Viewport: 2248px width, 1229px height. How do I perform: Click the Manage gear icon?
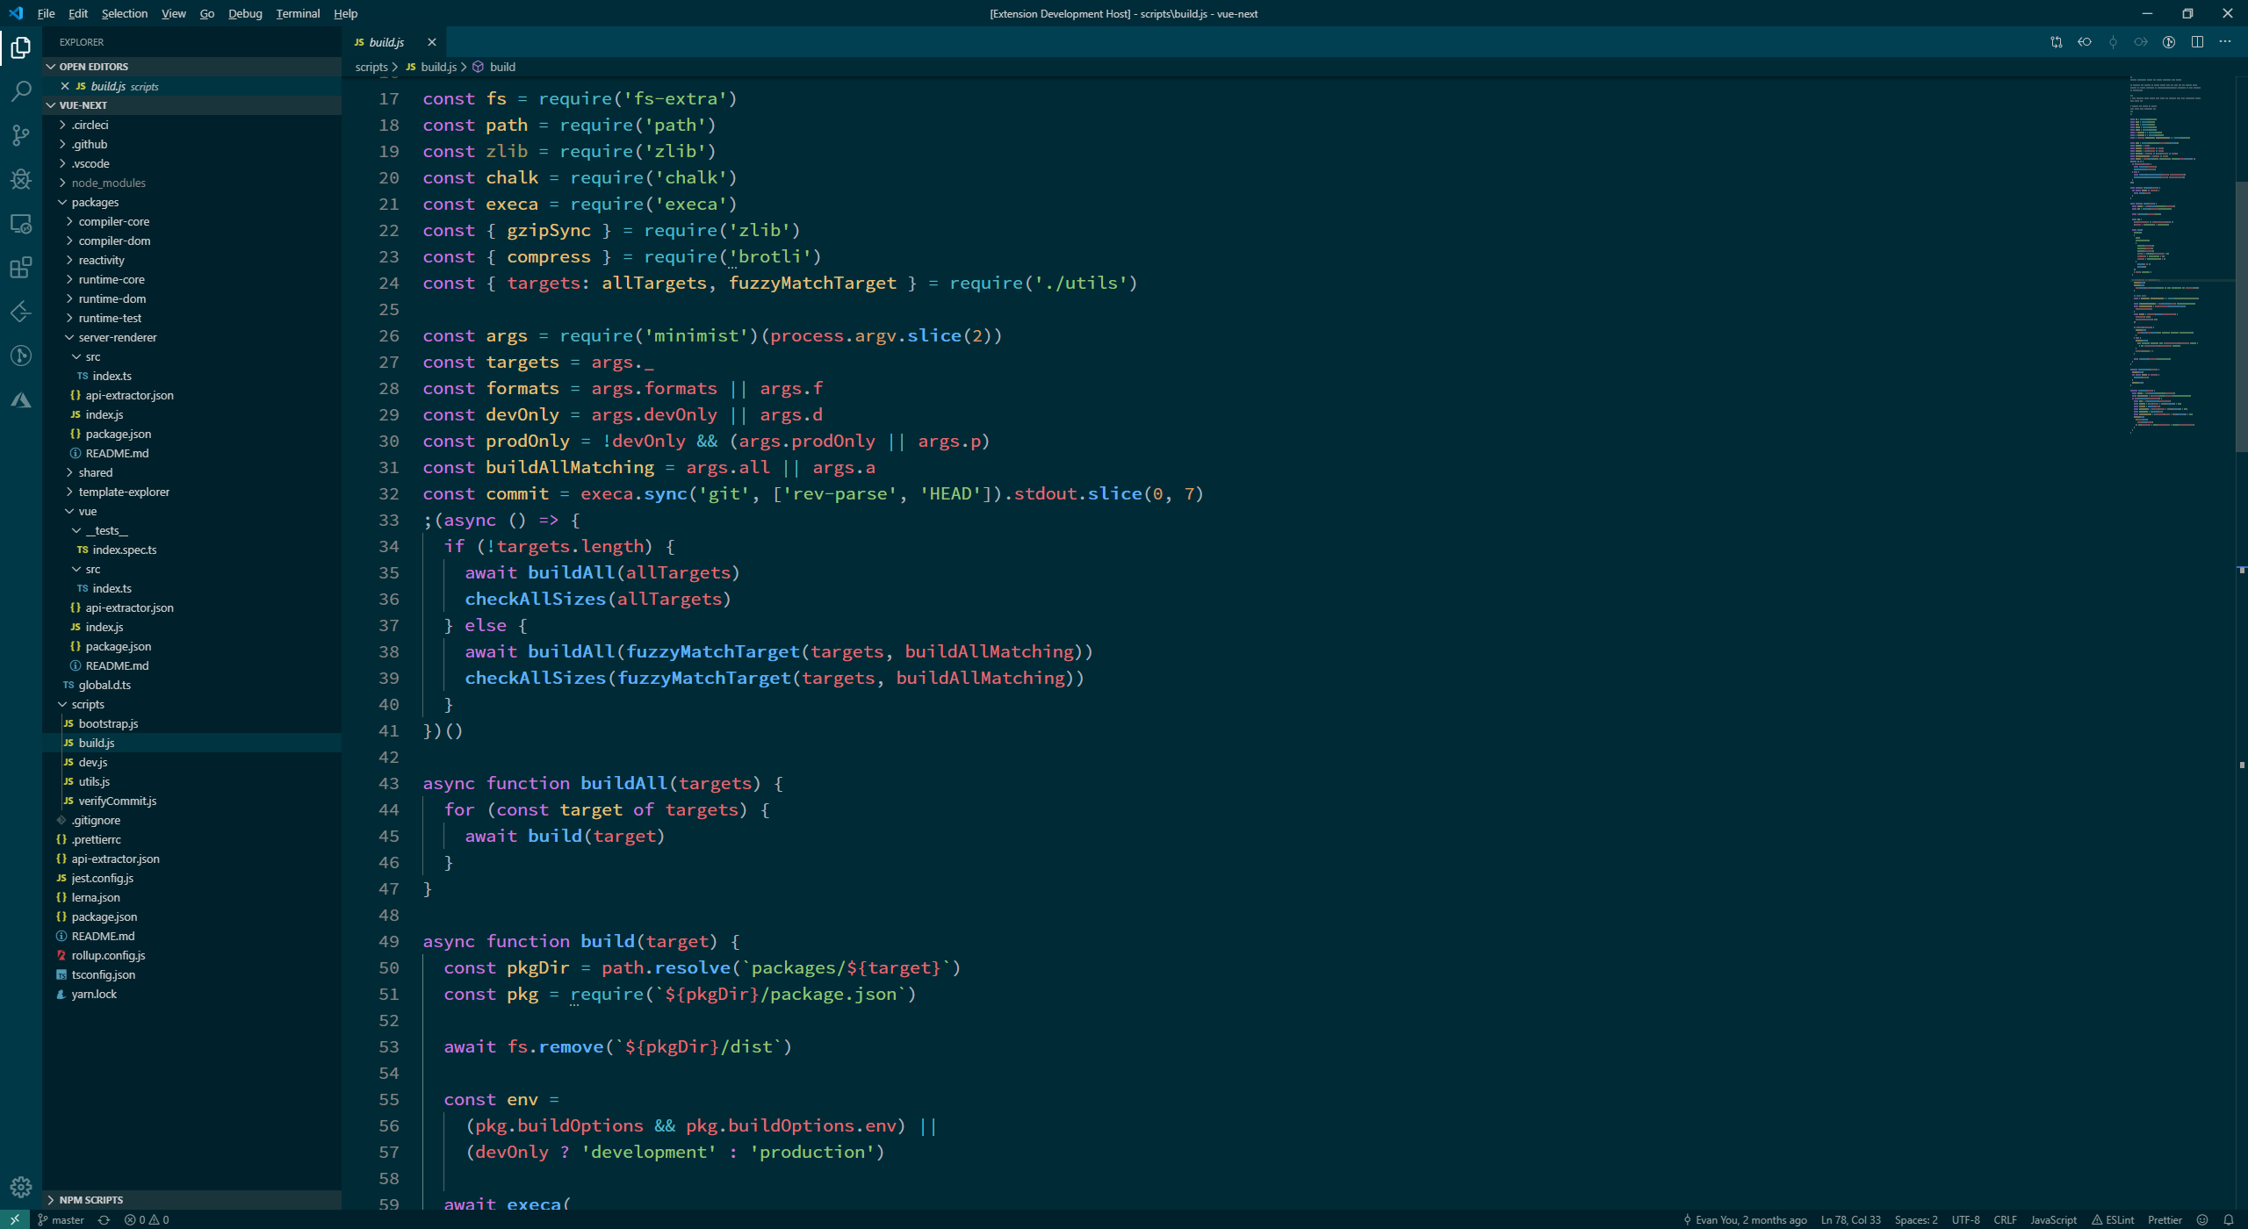pos(21,1187)
